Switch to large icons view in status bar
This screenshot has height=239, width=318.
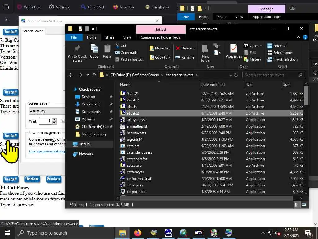[304, 204]
